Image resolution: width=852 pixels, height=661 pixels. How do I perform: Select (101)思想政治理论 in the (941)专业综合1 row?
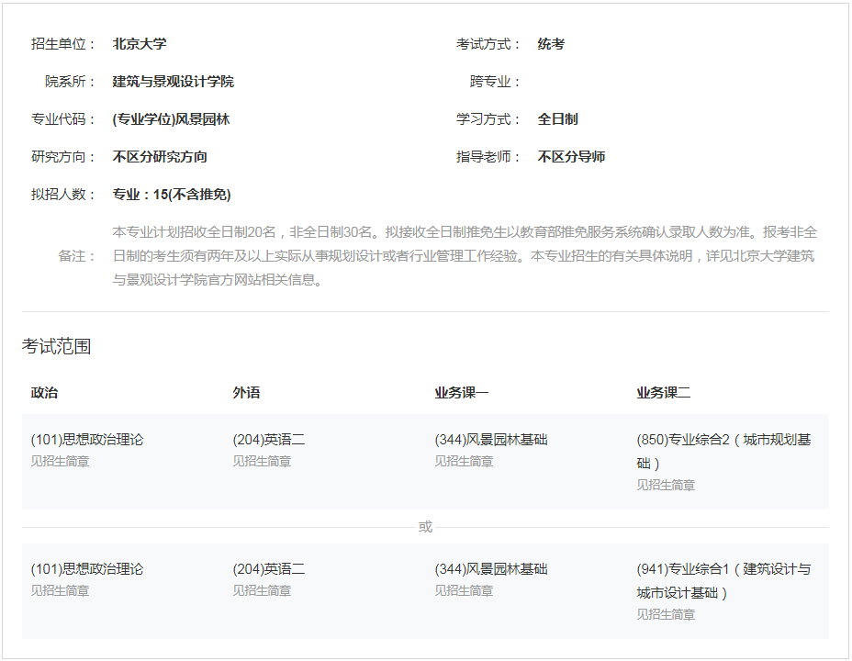point(87,568)
